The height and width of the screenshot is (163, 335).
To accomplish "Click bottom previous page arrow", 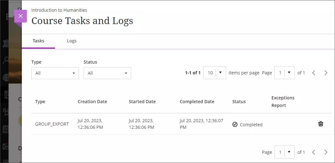I will [x=313, y=152].
